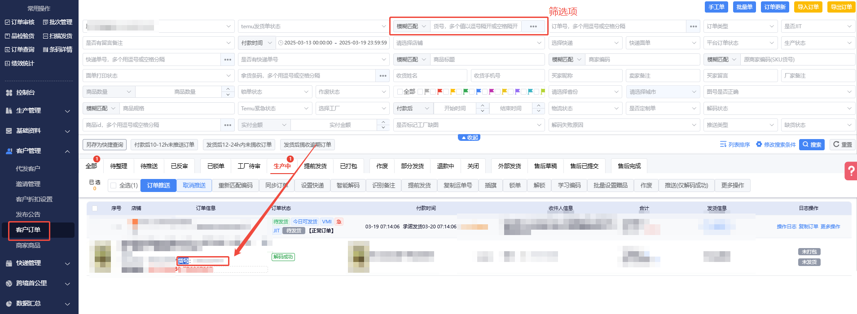This screenshot has width=857, height=314.
Task: Click the 基础资料 sidebar icon
Action: click(x=9, y=131)
